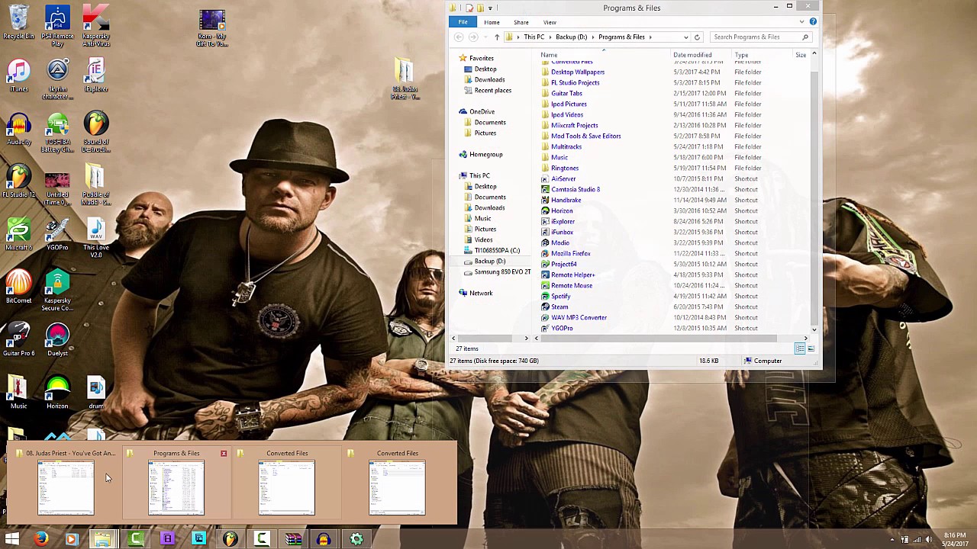Select the Programs & Files taskbar thumbnail
This screenshot has height=549, width=977.
coord(176,483)
